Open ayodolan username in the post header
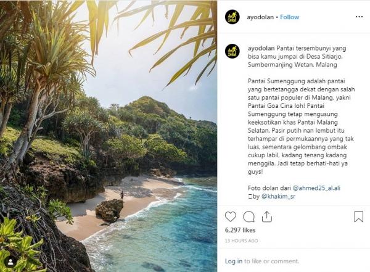Screen dimensions: 370x272 coord(260,17)
